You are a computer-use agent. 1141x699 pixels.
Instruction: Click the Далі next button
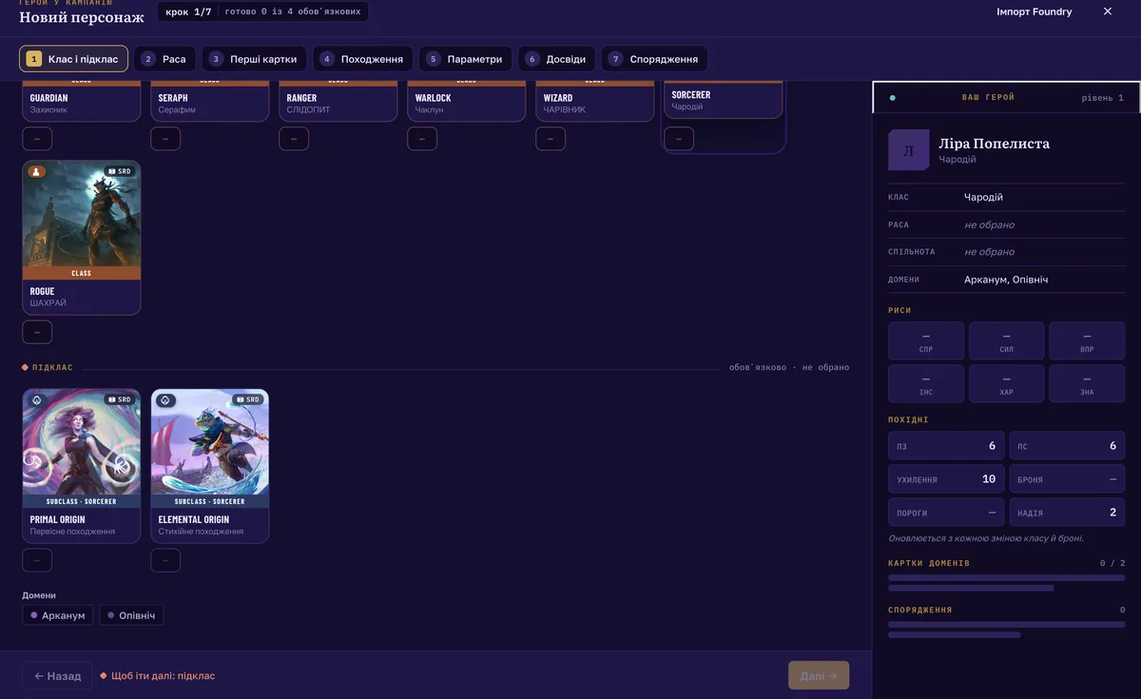pos(819,675)
